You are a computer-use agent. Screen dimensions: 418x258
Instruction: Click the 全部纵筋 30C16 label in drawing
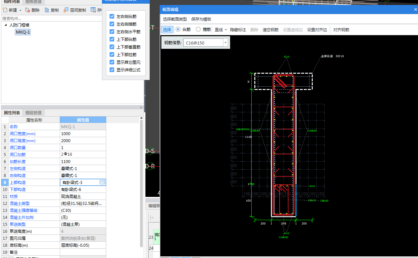point(332,56)
